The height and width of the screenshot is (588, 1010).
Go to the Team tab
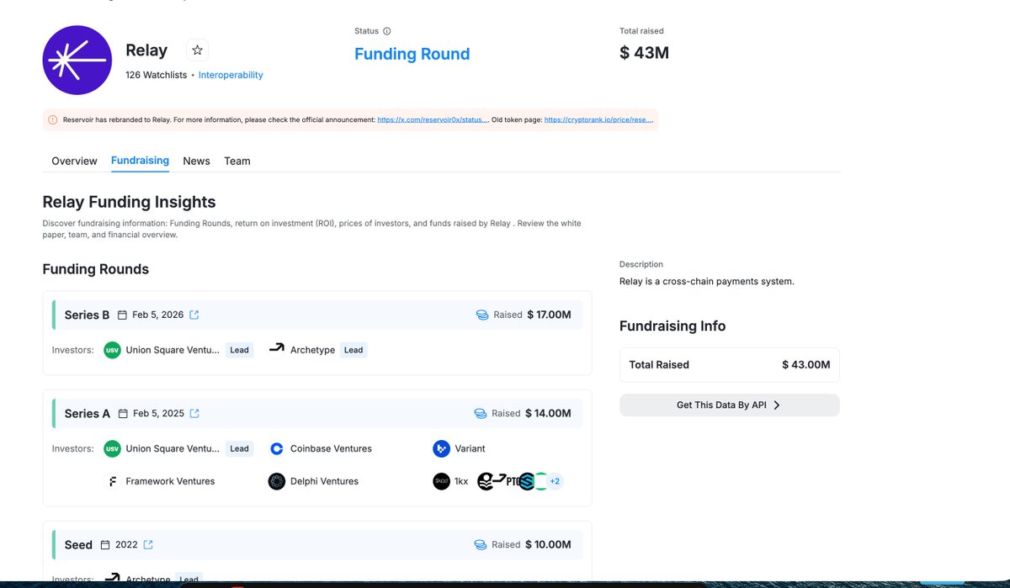tap(237, 161)
